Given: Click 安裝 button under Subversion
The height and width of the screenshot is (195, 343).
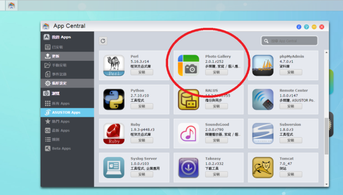Looking at the screenshot, I should pos(291,140).
